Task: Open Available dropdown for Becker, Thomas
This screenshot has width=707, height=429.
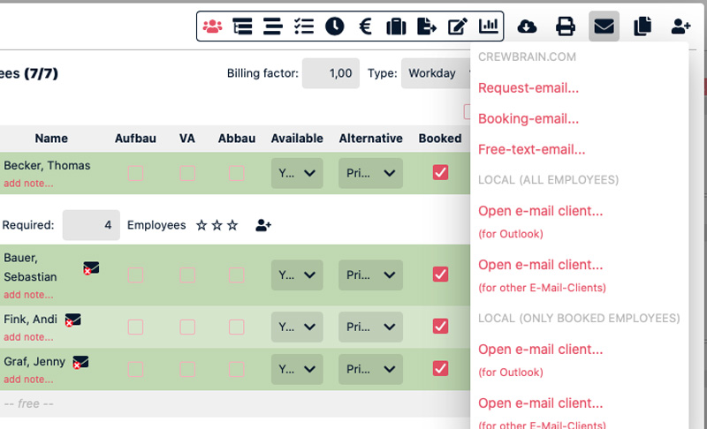Action: pos(296,174)
